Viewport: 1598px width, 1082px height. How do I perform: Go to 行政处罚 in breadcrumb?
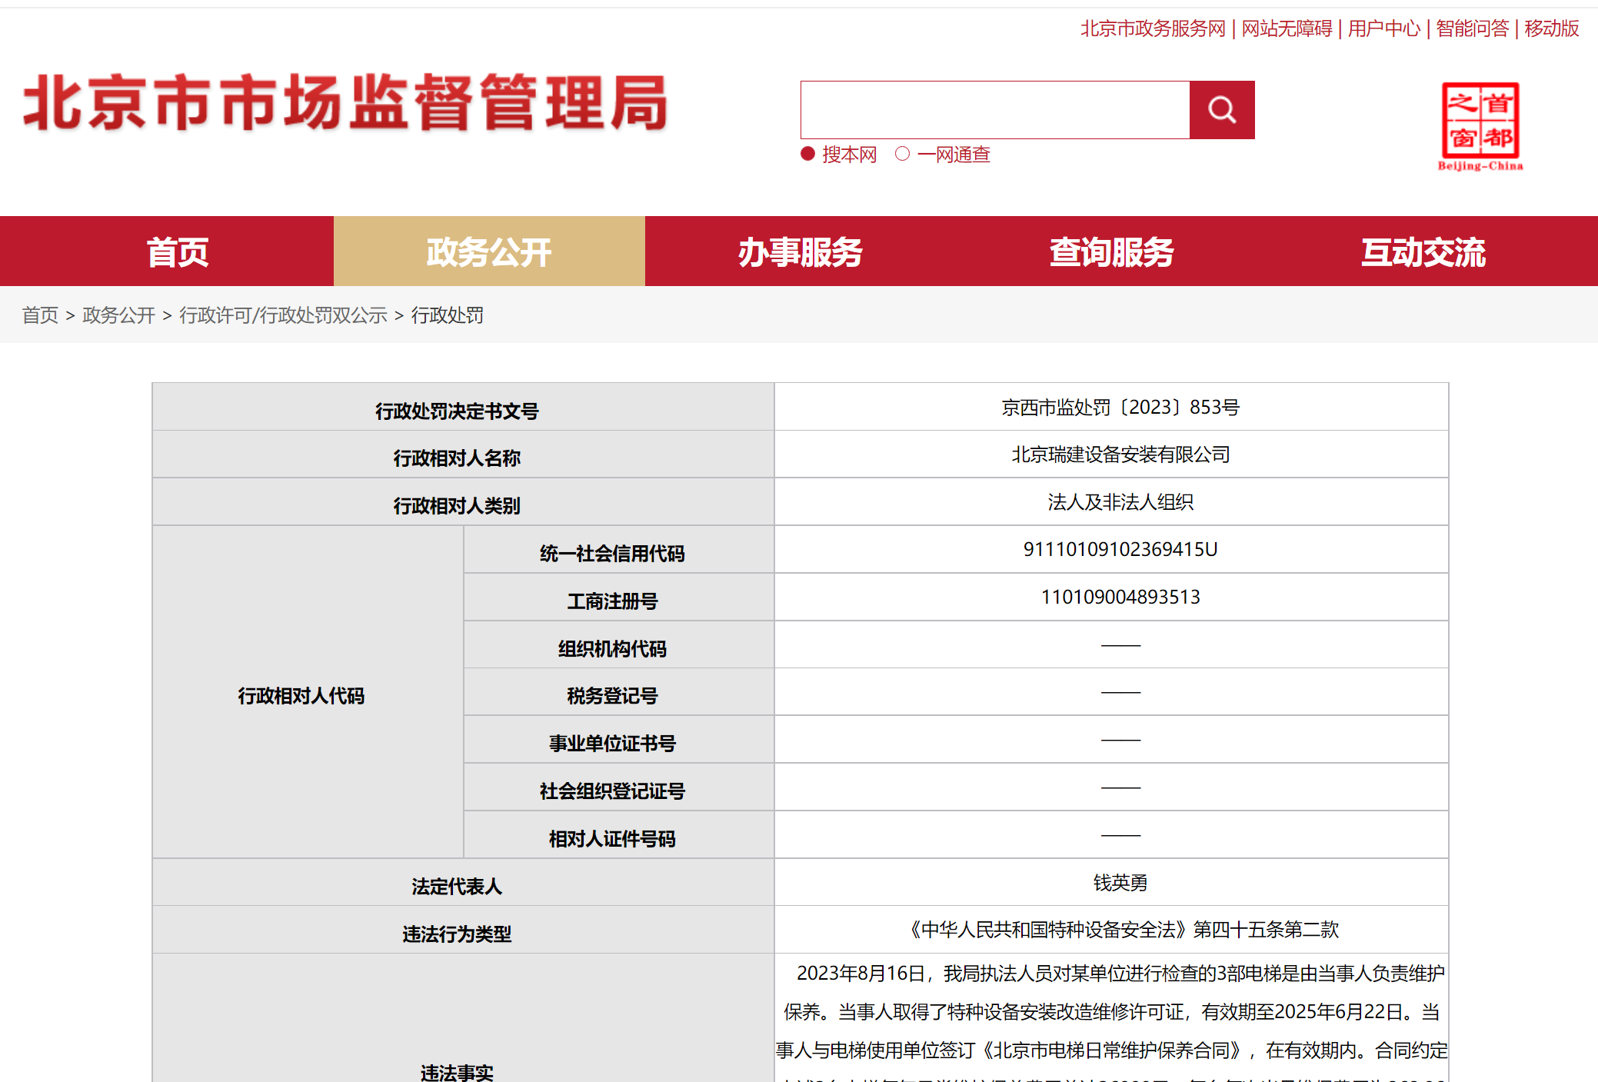(x=448, y=315)
